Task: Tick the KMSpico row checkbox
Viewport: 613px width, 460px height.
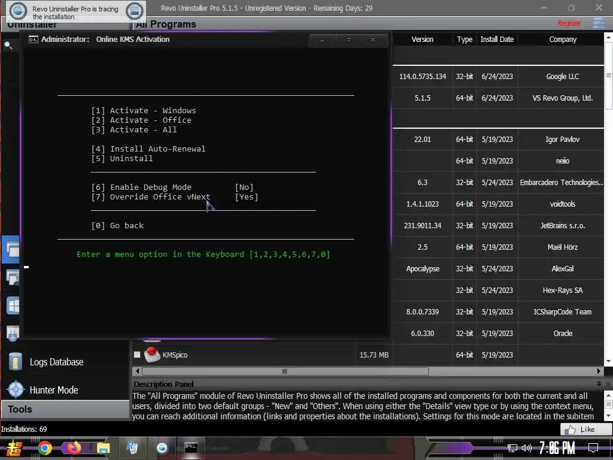Action: point(137,355)
